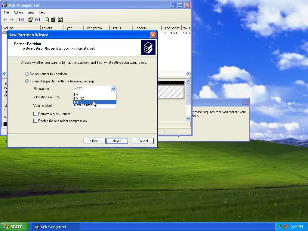
Task: Click the Disk Management title bar icon
Action: (x=4, y=5)
